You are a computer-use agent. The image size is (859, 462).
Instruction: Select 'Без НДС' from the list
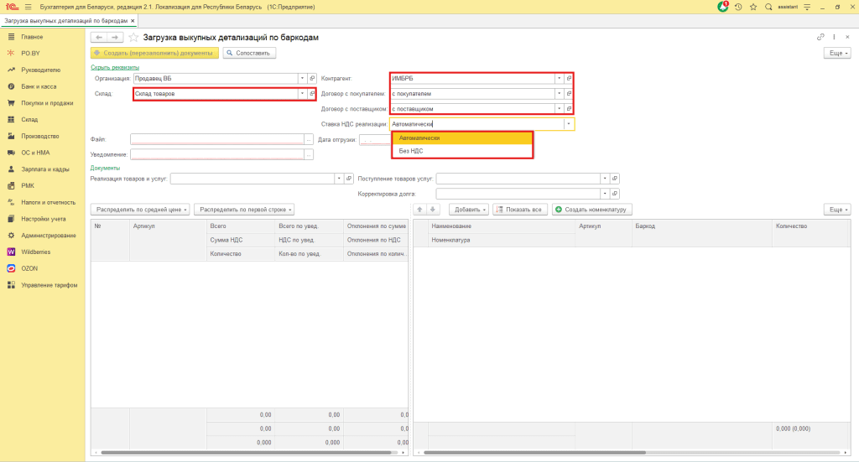coord(411,151)
